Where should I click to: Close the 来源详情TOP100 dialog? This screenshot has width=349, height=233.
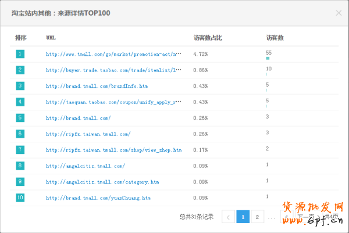point(339,12)
